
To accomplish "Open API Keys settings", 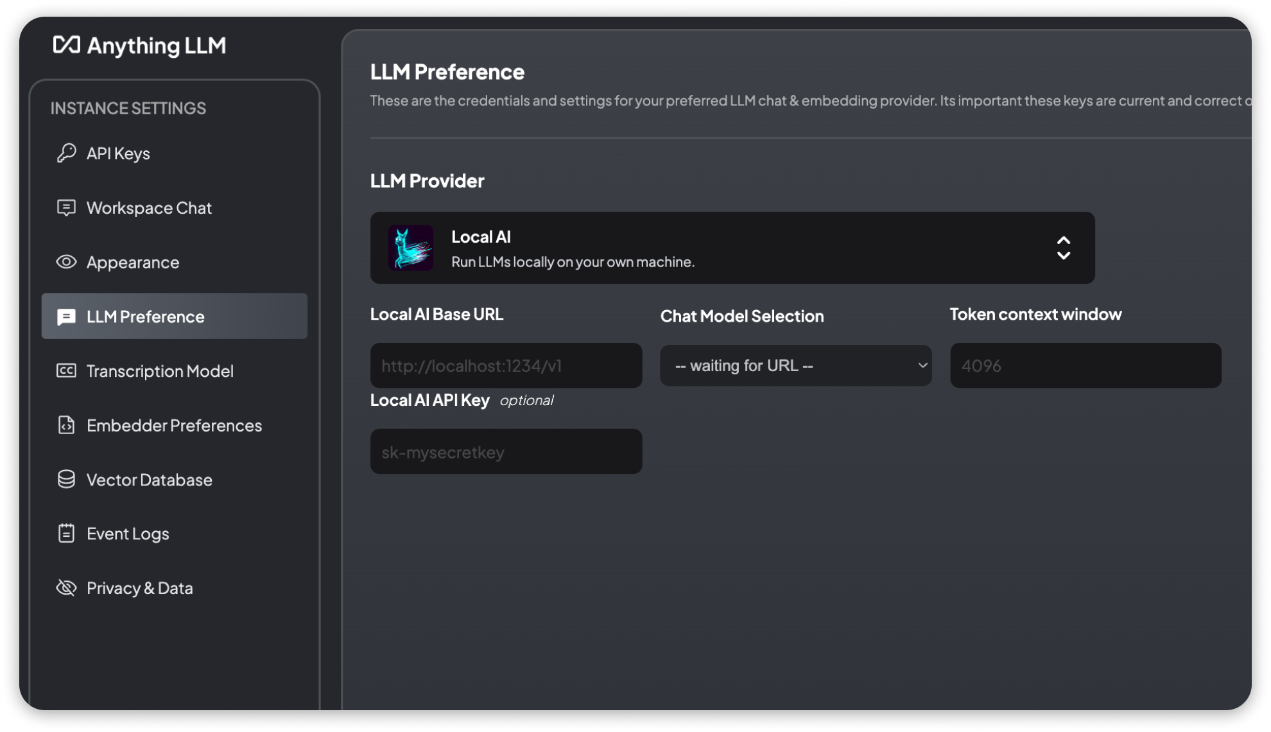I will click(175, 153).
